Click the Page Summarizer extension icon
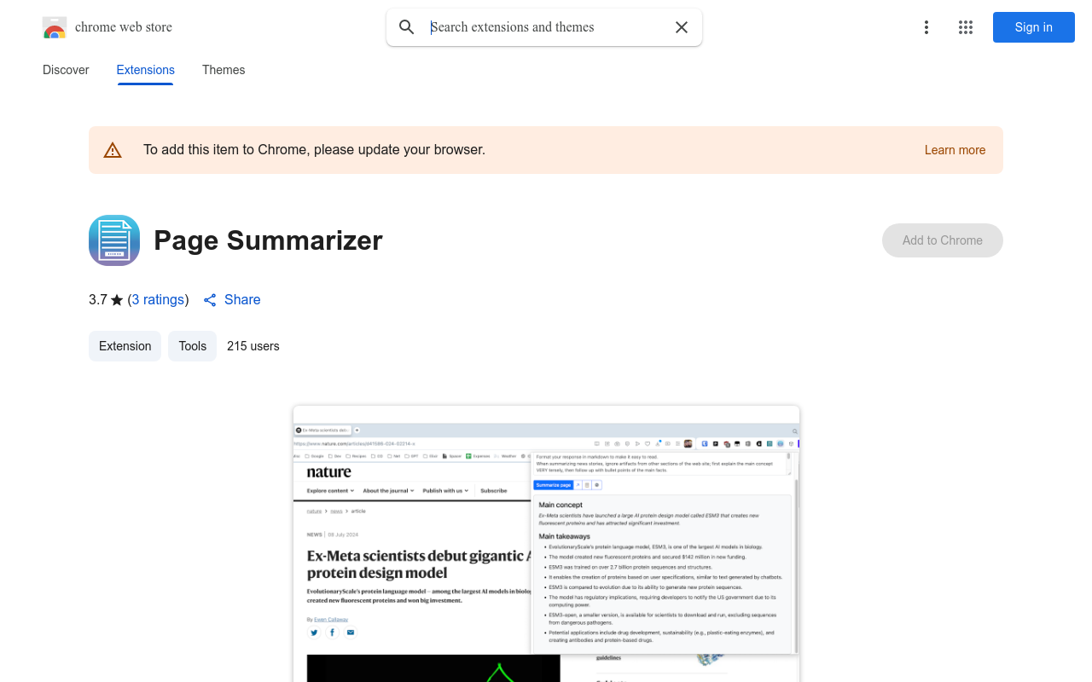 point(114,240)
